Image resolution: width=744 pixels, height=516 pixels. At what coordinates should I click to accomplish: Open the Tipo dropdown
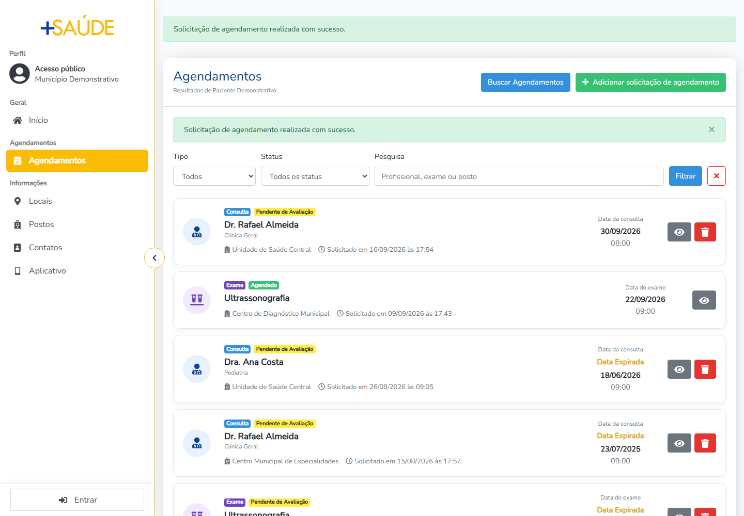pos(214,176)
